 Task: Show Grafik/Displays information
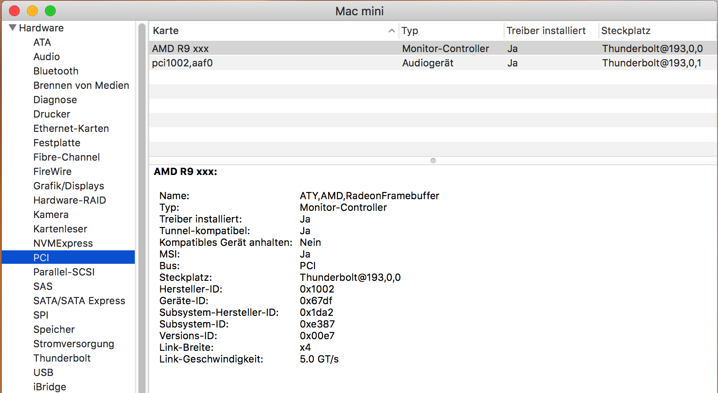tap(68, 186)
